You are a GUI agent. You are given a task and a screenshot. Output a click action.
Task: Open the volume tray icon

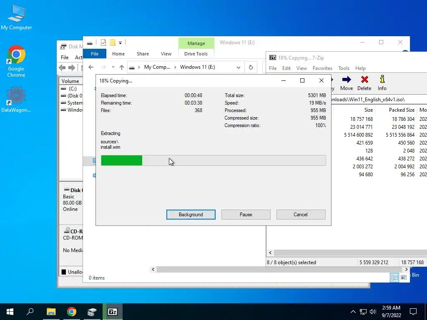pyautogui.click(x=373, y=312)
